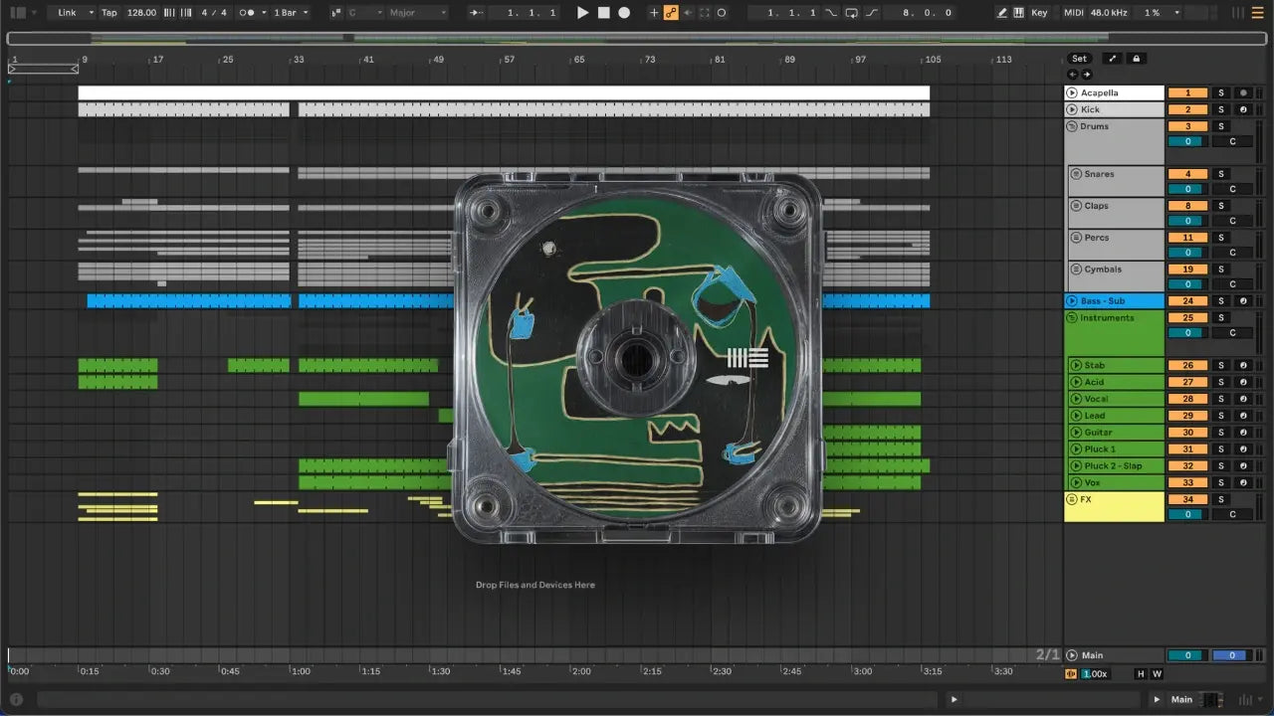This screenshot has height=716, width=1274.
Task: Select the Lead track header
Action: [1115, 416]
